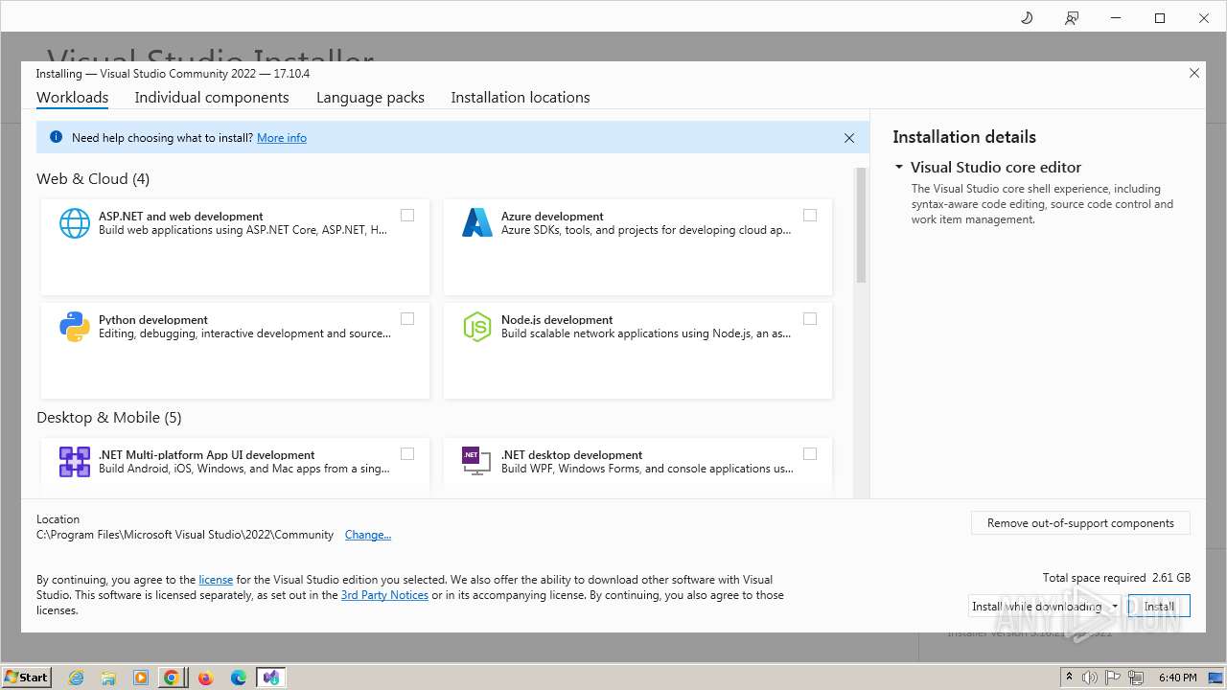Click the 'Installation details' heading

tap(964, 137)
